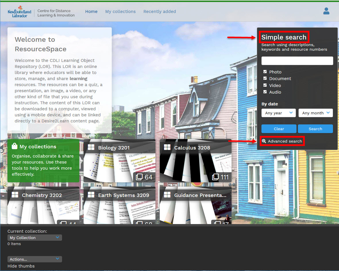
Task: Uncheck the Audio checkbox
Action: tap(265, 92)
